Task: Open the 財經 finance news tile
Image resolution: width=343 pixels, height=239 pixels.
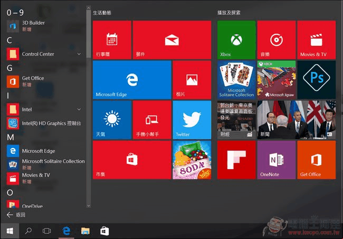Action: click(x=236, y=119)
